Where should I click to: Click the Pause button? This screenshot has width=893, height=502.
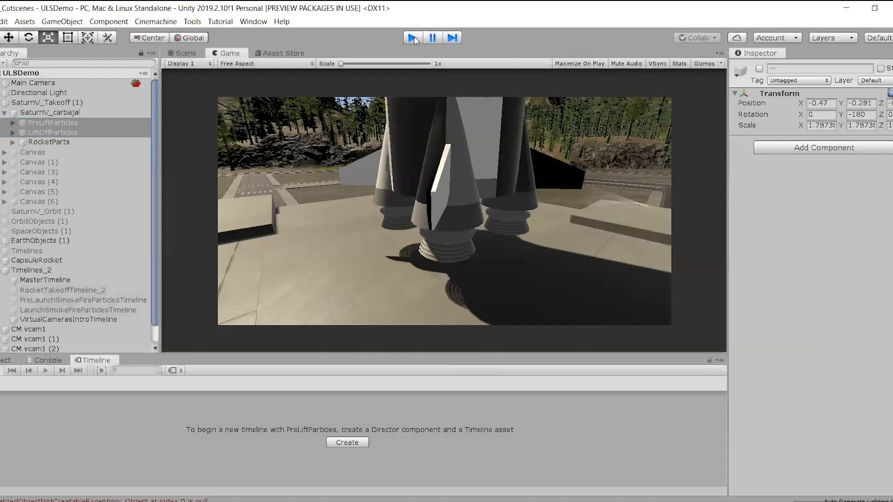click(433, 38)
